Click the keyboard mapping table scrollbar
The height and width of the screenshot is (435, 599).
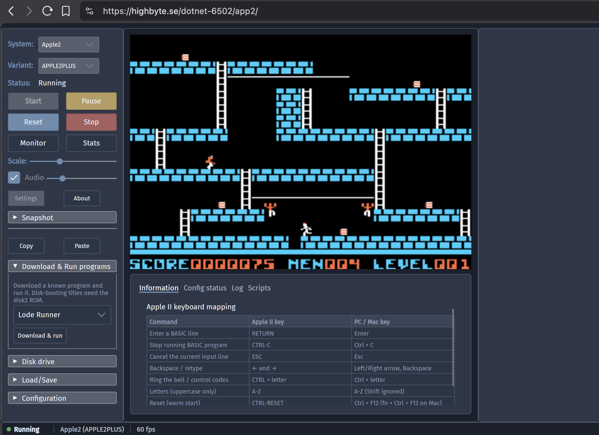453,347
